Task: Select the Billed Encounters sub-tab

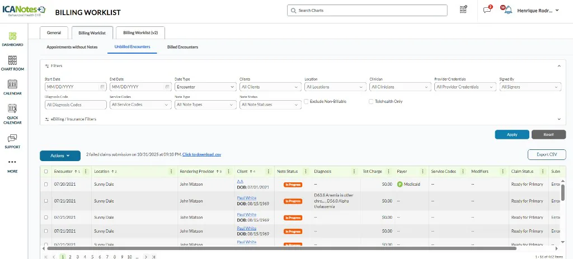Action: point(183,47)
